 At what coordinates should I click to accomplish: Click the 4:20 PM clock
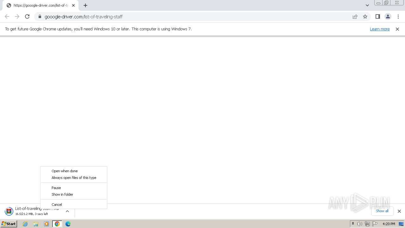pos(389,224)
